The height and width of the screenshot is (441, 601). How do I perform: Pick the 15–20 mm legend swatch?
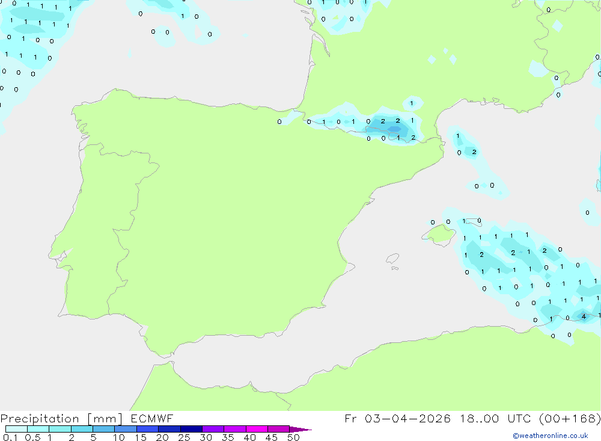[148, 429]
